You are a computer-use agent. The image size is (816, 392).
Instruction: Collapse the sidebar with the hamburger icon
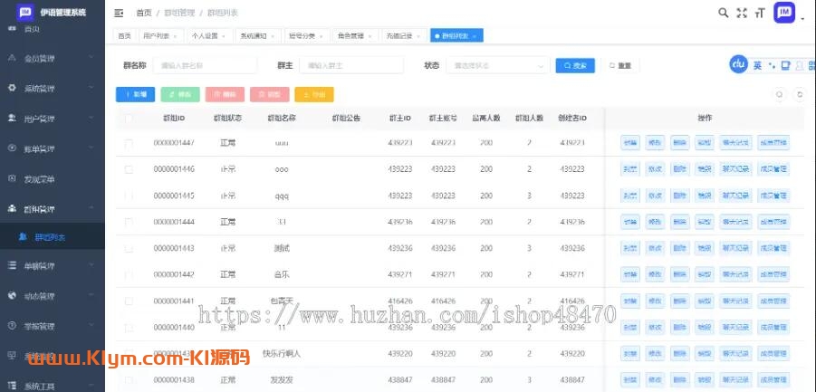click(x=119, y=13)
